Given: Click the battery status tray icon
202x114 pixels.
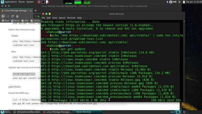Looking at the screenshot, I should pyautogui.click(x=184, y=2).
